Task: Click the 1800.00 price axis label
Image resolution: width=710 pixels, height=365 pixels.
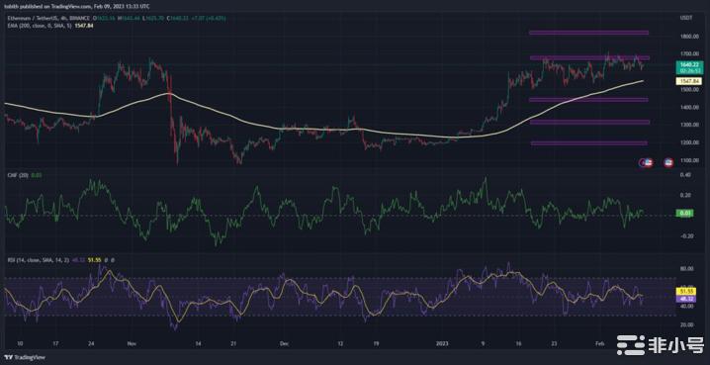Action: [688, 37]
